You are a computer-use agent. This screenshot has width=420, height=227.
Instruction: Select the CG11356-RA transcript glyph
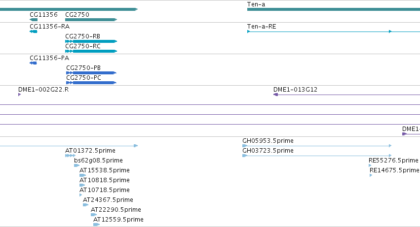click(x=34, y=32)
